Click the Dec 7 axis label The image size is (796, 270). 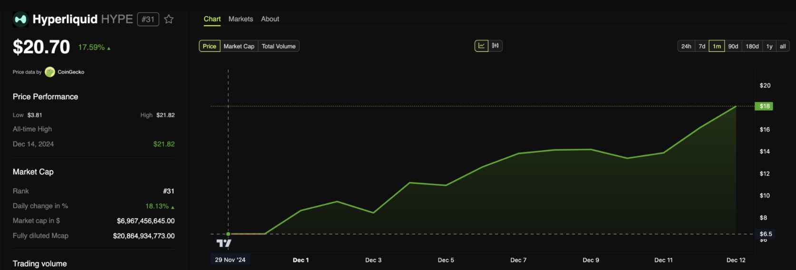(518, 260)
